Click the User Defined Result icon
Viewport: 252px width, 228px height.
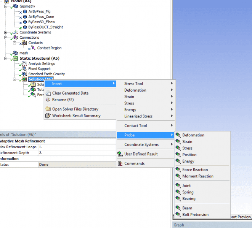point(120,154)
